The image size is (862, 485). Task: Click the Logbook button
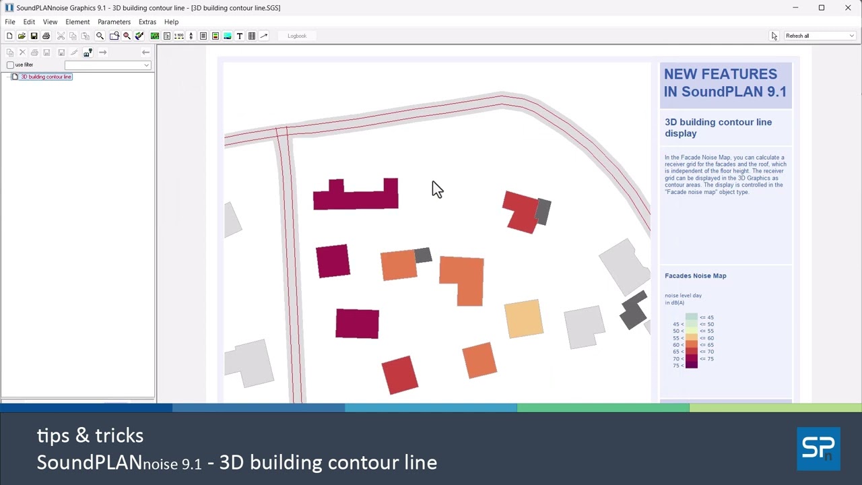point(297,36)
